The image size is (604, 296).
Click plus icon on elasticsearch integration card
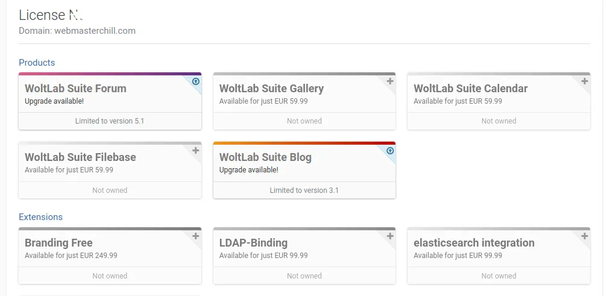coord(585,236)
